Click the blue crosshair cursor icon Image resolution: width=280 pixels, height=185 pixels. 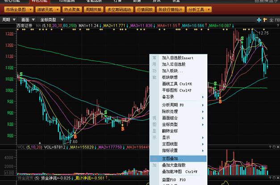point(259,20)
